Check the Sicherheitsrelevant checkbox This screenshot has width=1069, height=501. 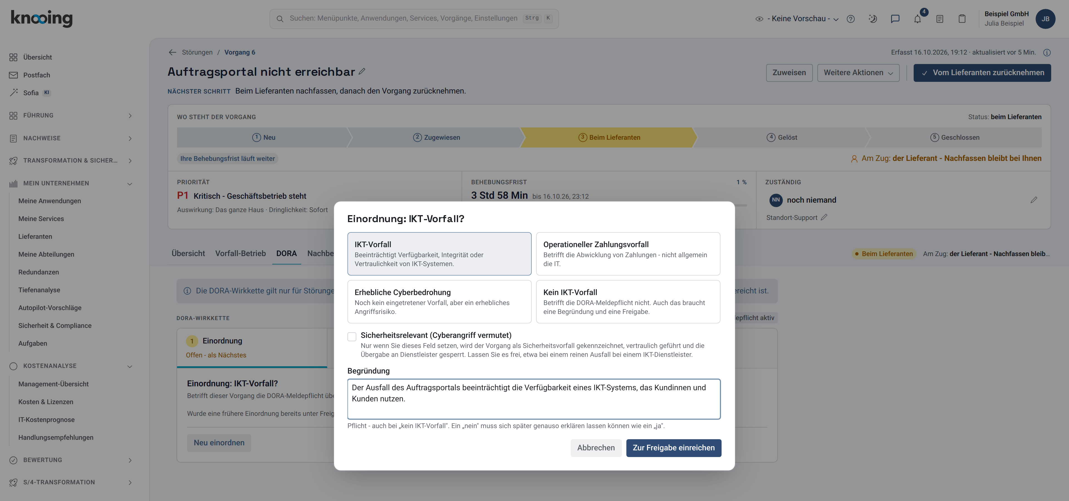(x=352, y=336)
